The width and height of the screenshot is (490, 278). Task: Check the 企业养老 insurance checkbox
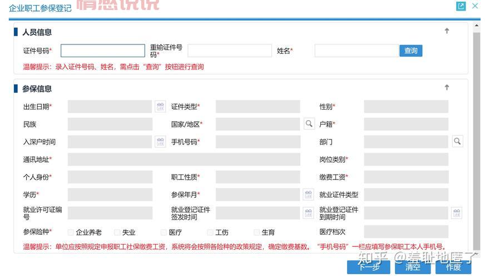tap(71, 232)
